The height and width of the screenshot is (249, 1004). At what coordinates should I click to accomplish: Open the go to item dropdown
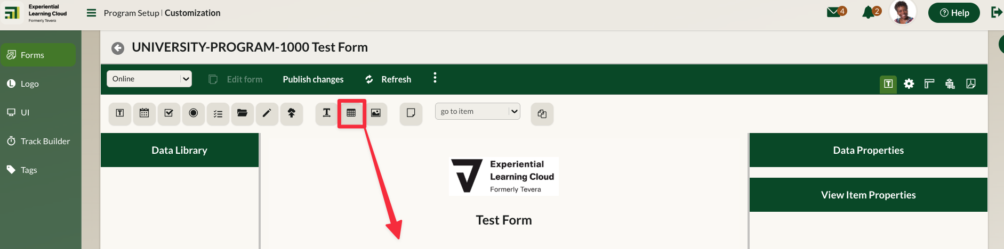478,111
